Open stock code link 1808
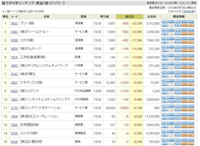The height and width of the screenshot is (146, 200). 14,116
